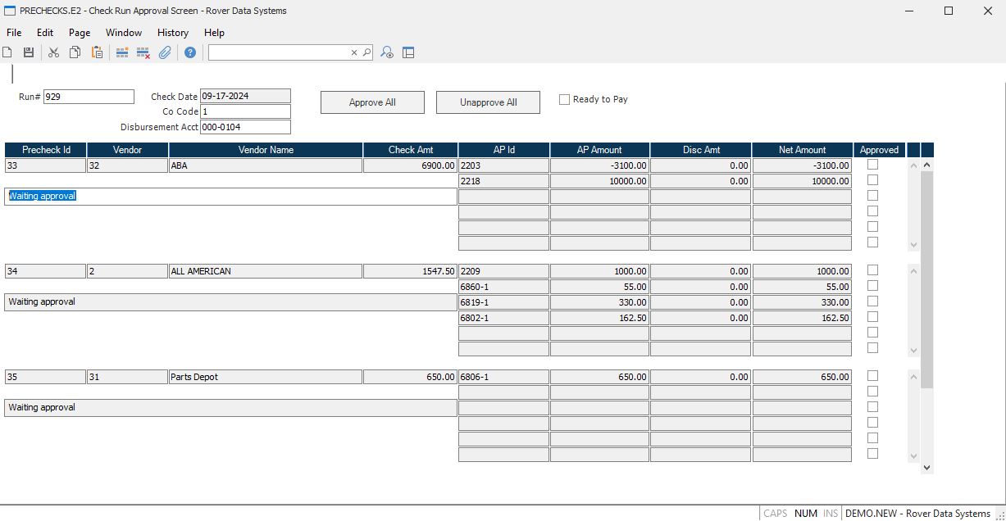Click the Paste clipboard icon
This screenshot has width=1006, height=521.
(x=97, y=52)
